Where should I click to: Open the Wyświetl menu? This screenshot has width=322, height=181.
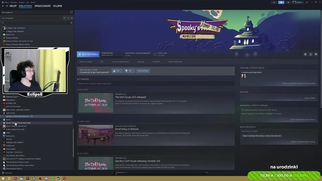[14, 2]
